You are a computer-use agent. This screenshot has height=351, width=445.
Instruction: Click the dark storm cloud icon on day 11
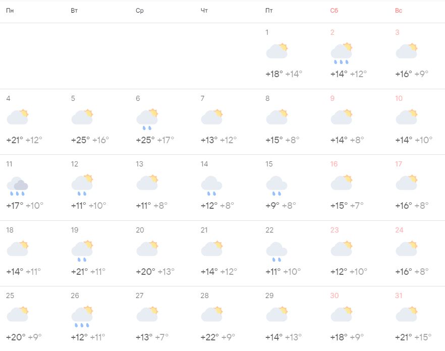pyautogui.click(x=18, y=185)
